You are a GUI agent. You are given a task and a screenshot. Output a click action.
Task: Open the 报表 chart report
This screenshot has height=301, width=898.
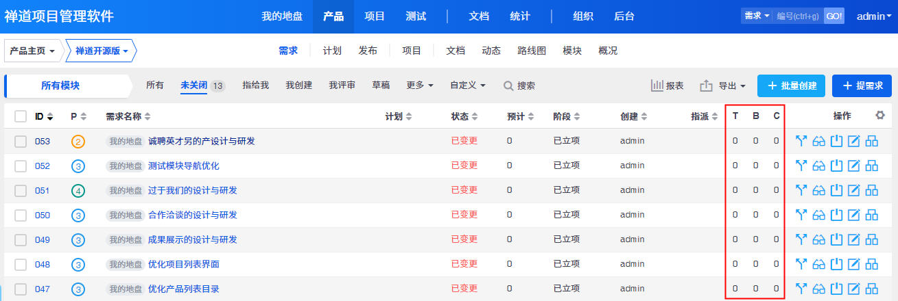pyautogui.click(x=667, y=86)
